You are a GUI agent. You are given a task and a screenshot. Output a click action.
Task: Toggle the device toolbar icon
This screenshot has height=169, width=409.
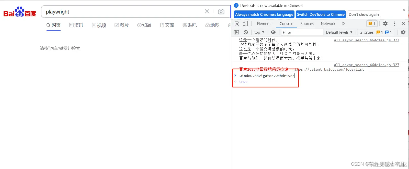[x=245, y=24]
